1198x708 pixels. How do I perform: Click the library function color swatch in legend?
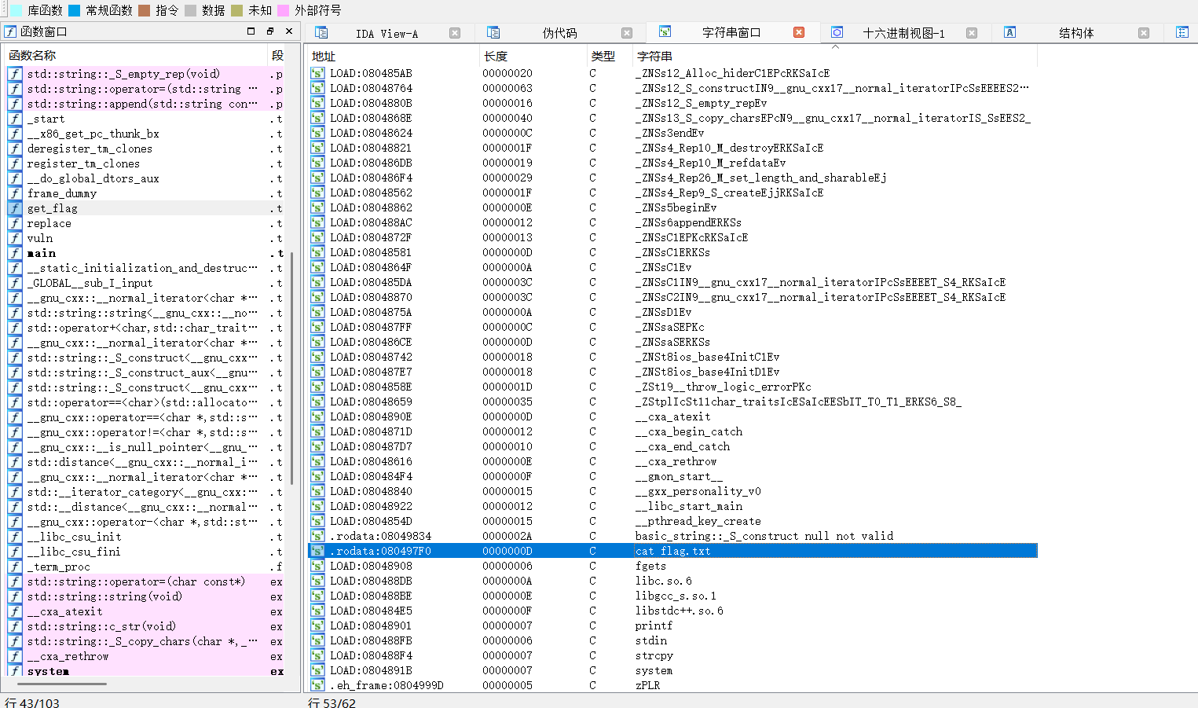16,10
